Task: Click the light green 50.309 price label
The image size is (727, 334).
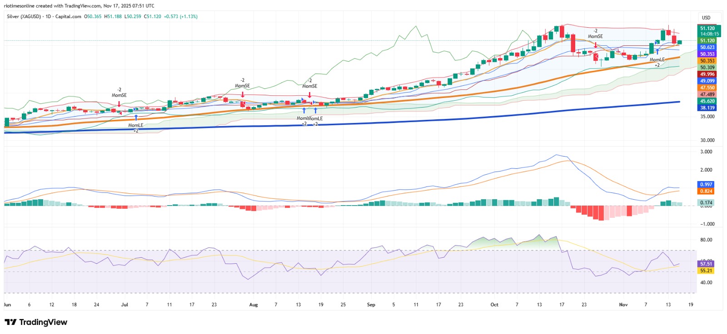Action: tap(707, 68)
